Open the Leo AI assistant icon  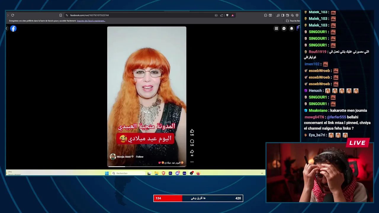click(292, 15)
